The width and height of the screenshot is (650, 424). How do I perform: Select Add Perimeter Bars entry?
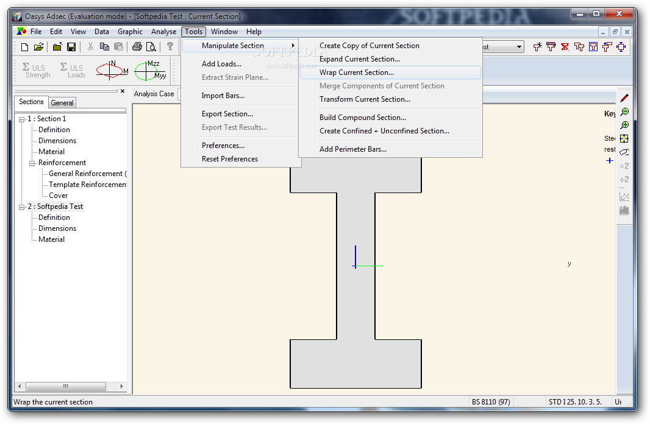pos(390,149)
